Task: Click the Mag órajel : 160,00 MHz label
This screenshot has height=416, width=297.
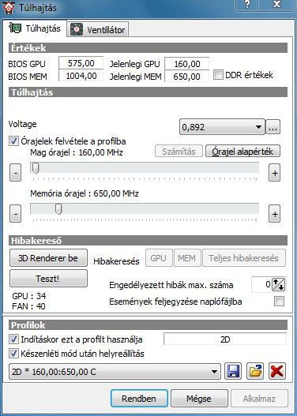Action: tap(77, 152)
